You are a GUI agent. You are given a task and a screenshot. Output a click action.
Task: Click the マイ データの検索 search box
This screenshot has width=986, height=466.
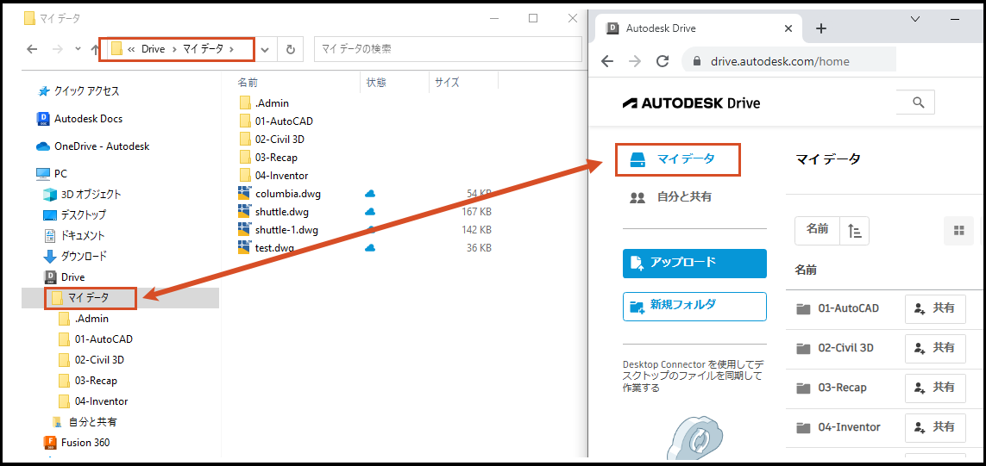click(x=448, y=49)
